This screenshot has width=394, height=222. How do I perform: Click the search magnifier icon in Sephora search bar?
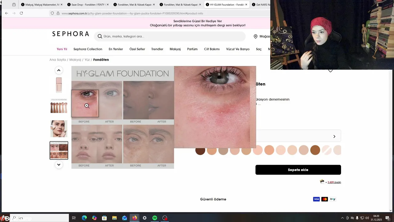[x=100, y=36]
